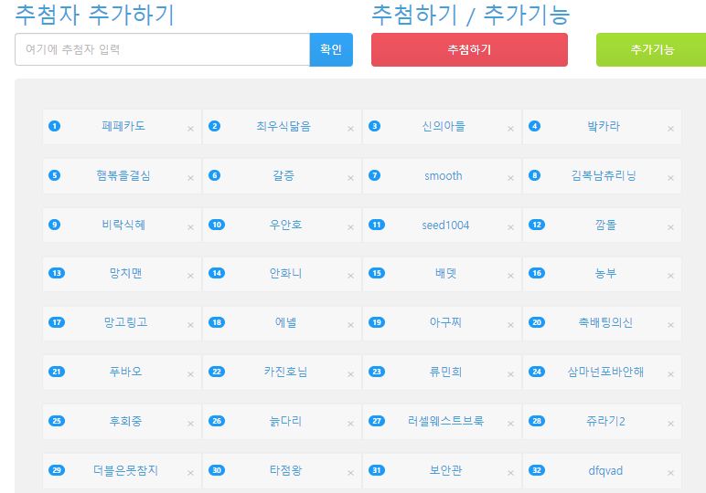Click number badge 20 beside 촉배팅의신
Image resolution: width=706 pixels, height=493 pixels.
coord(537,322)
